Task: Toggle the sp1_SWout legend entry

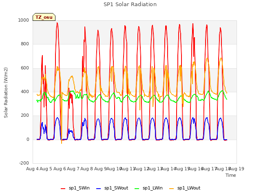Action: click(113, 188)
